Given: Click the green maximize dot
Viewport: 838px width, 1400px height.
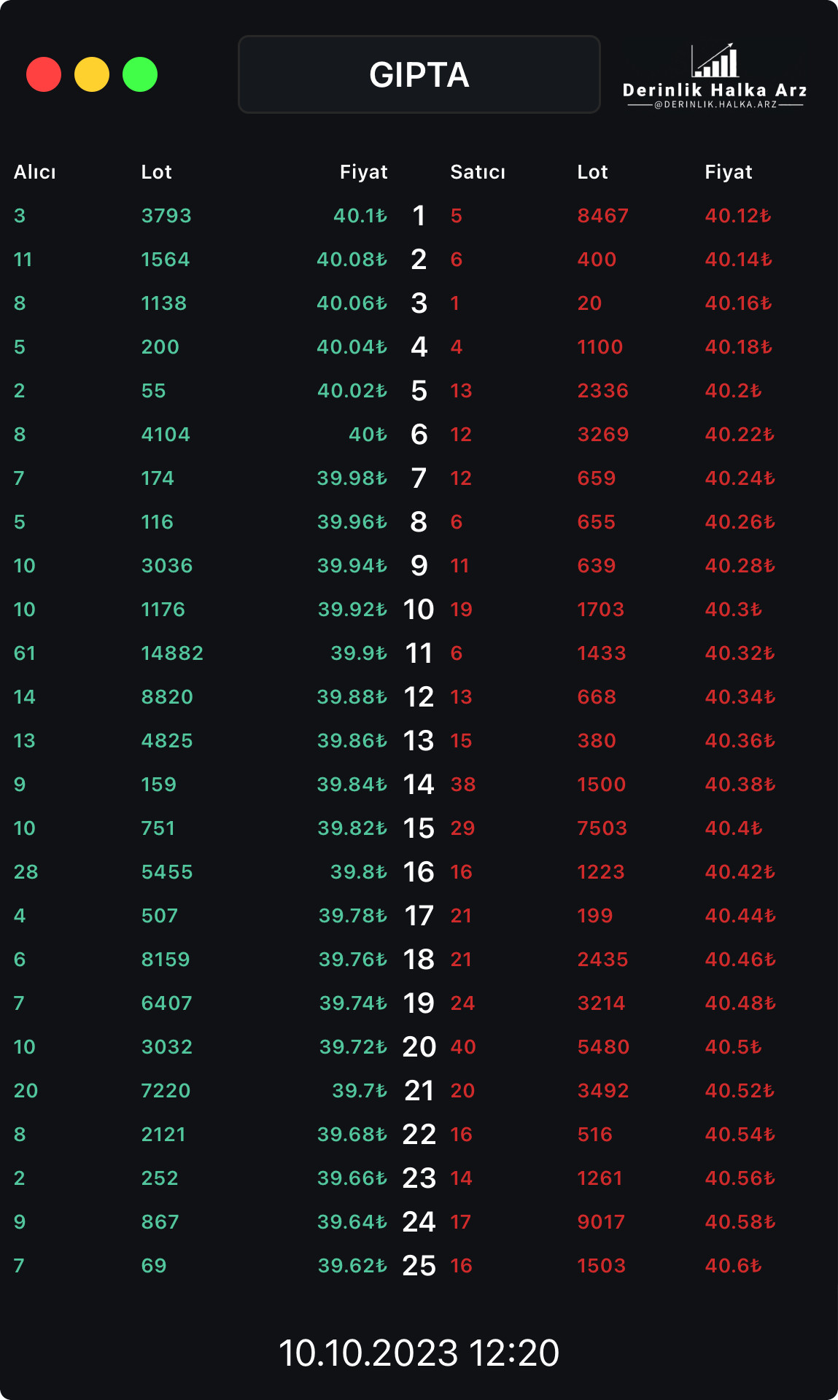Looking at the screenshot, I should coord(140,74).
